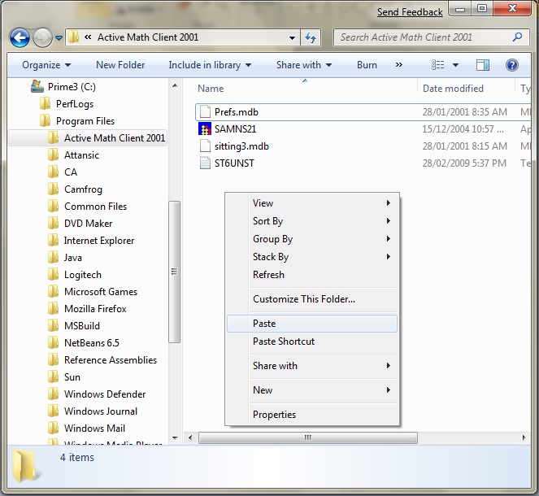This screenshot has width=539, height=496.
Task: Select the SAMNS21 application icon
Action: [205, 129]
